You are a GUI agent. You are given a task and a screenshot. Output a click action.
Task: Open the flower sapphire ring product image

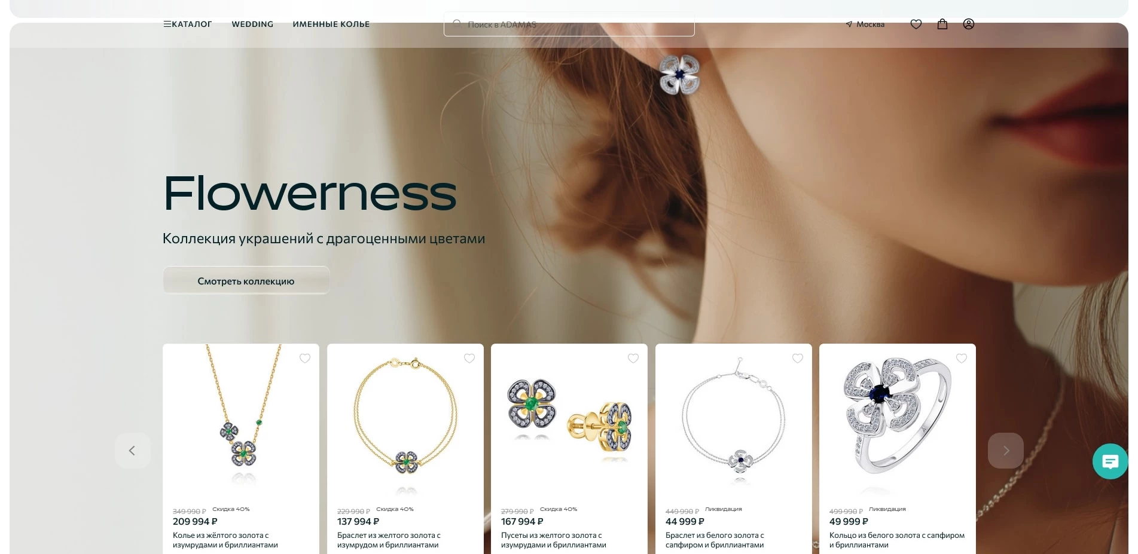click(898, 418)
